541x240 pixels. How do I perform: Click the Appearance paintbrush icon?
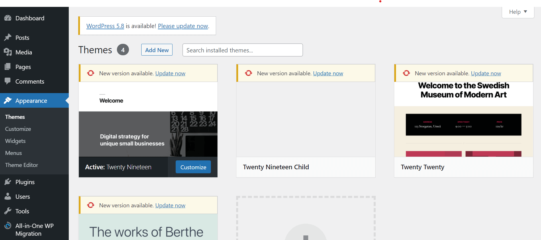8,101
